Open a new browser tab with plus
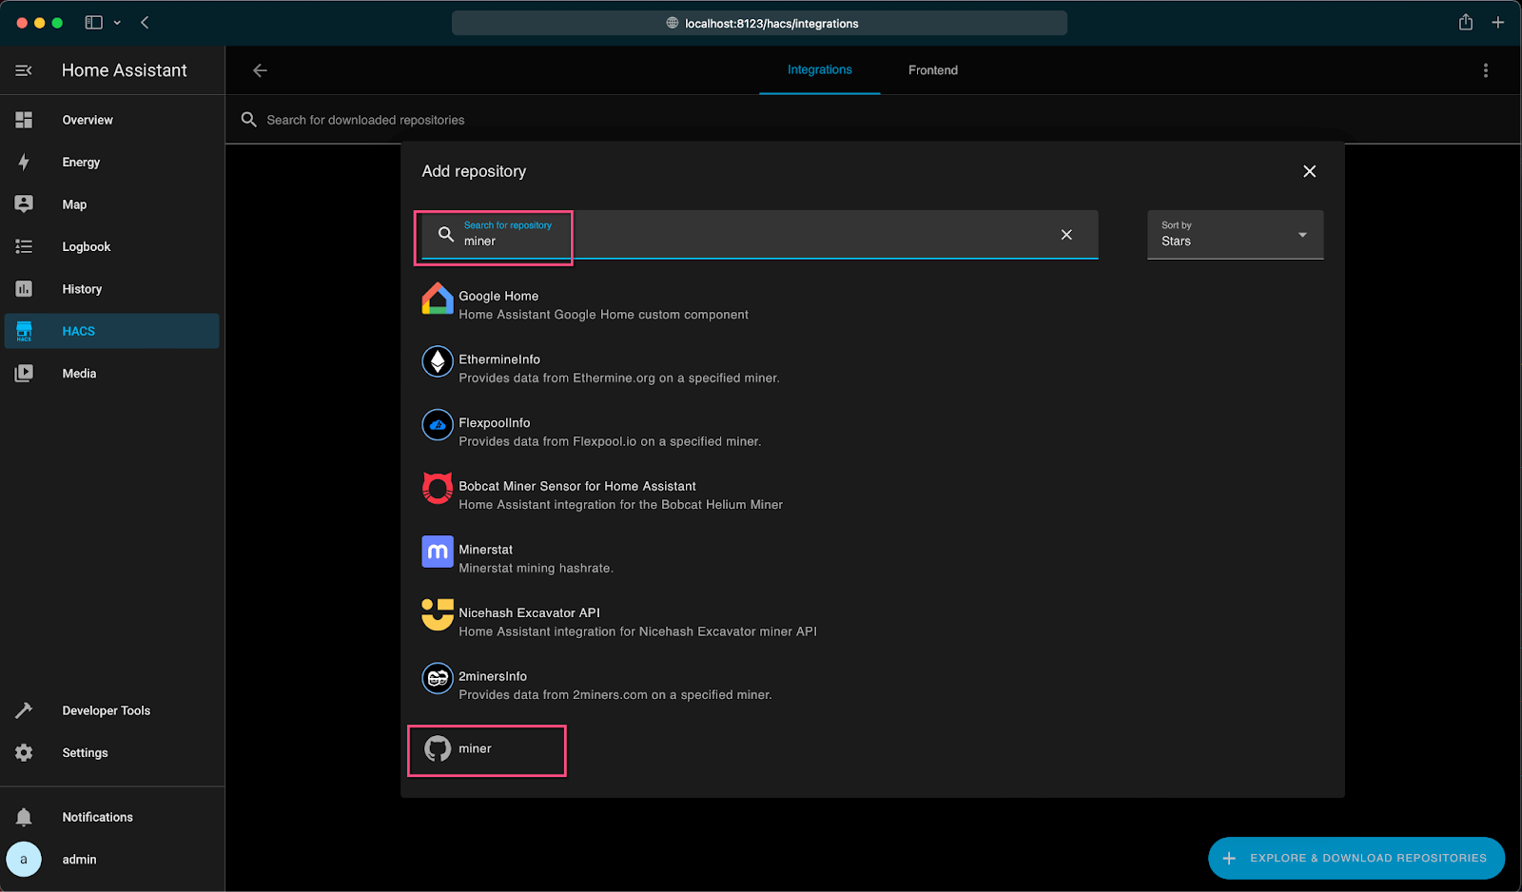The height and width of the screenshot is (892, 1522). click(x=1498, y=23)
